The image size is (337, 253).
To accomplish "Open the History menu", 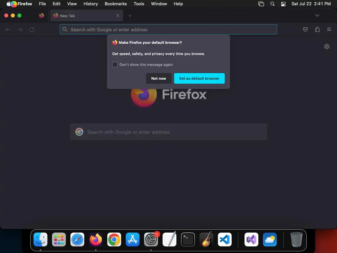I will 91,4.
